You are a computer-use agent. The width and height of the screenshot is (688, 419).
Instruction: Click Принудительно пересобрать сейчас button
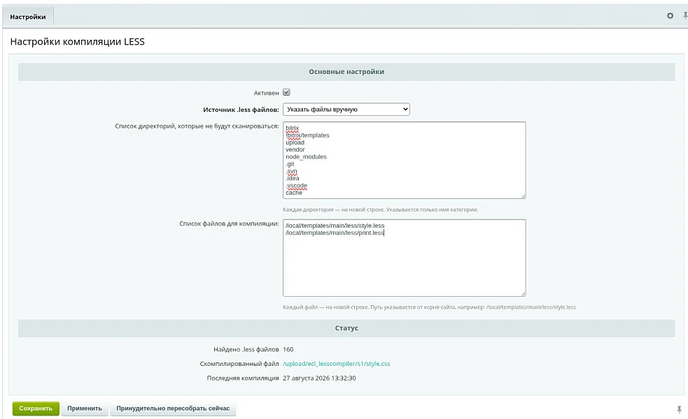pos(173,409)
